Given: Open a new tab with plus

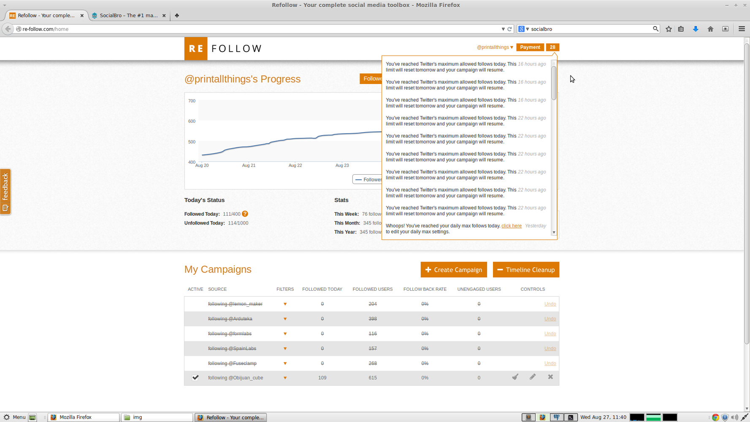Looking at the screenshot, I should pyautogui.click(x=177, y=16).
